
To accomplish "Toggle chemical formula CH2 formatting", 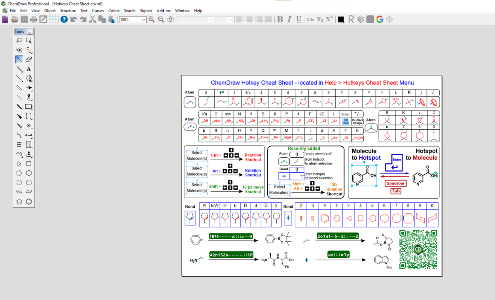I will pos(310,19).
